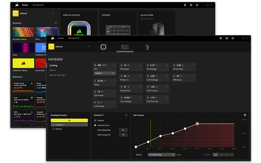Open Device Settings in the sidebar
This screenshot has width=261, height=163.
(x=57, y=75)
